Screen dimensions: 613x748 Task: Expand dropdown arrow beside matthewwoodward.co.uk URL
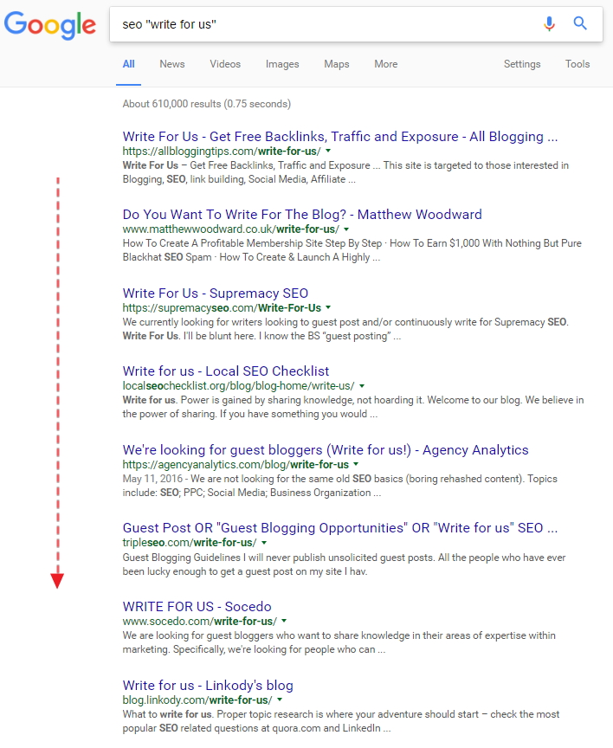tap(346, 229)
